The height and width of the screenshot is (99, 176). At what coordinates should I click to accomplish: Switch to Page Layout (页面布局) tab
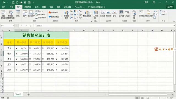(28, 7)
